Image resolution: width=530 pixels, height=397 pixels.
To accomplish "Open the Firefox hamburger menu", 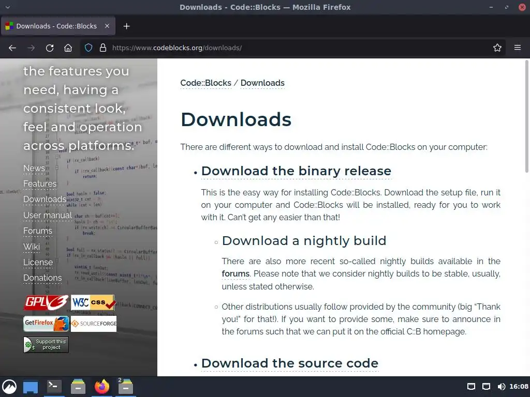I will click(518, 48).
